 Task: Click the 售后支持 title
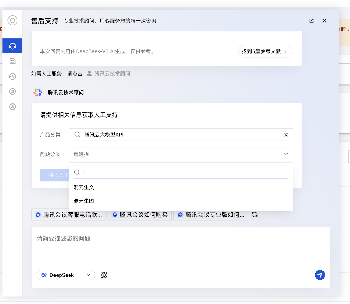click(x=45, y=21)
